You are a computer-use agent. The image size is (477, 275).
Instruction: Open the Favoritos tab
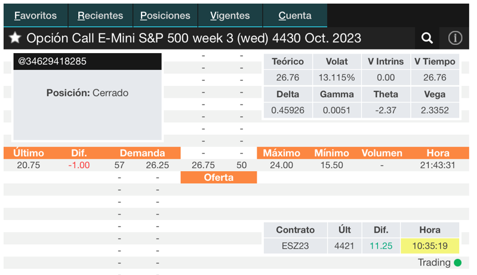coord(36,16)
